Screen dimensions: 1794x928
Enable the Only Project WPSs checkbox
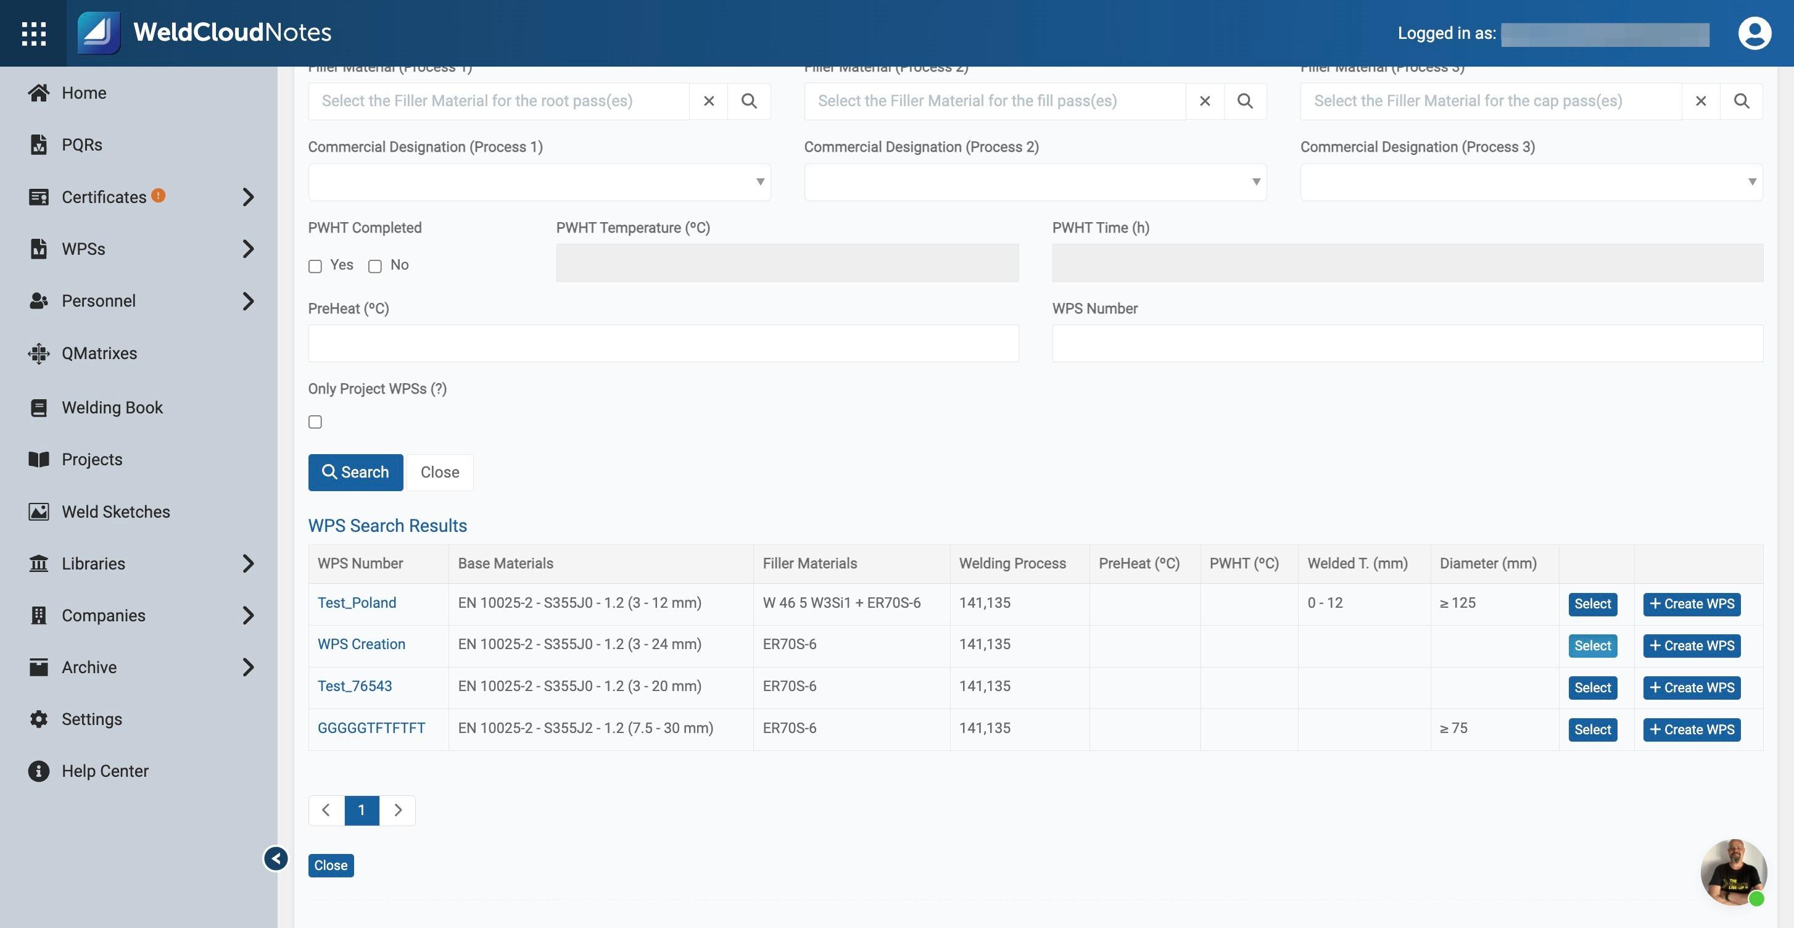pos(315,421)
